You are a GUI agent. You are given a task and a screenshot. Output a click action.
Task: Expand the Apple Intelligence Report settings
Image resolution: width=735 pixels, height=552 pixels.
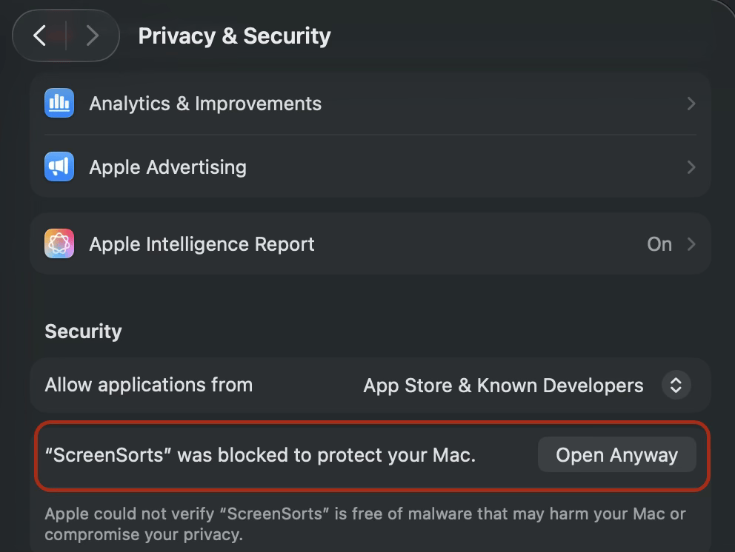370,243
